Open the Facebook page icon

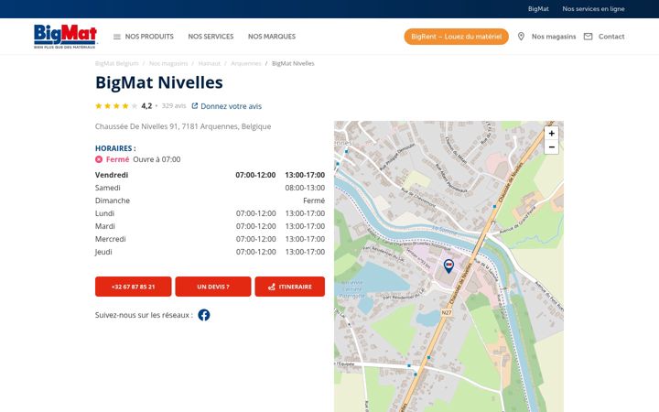point(204,315)
